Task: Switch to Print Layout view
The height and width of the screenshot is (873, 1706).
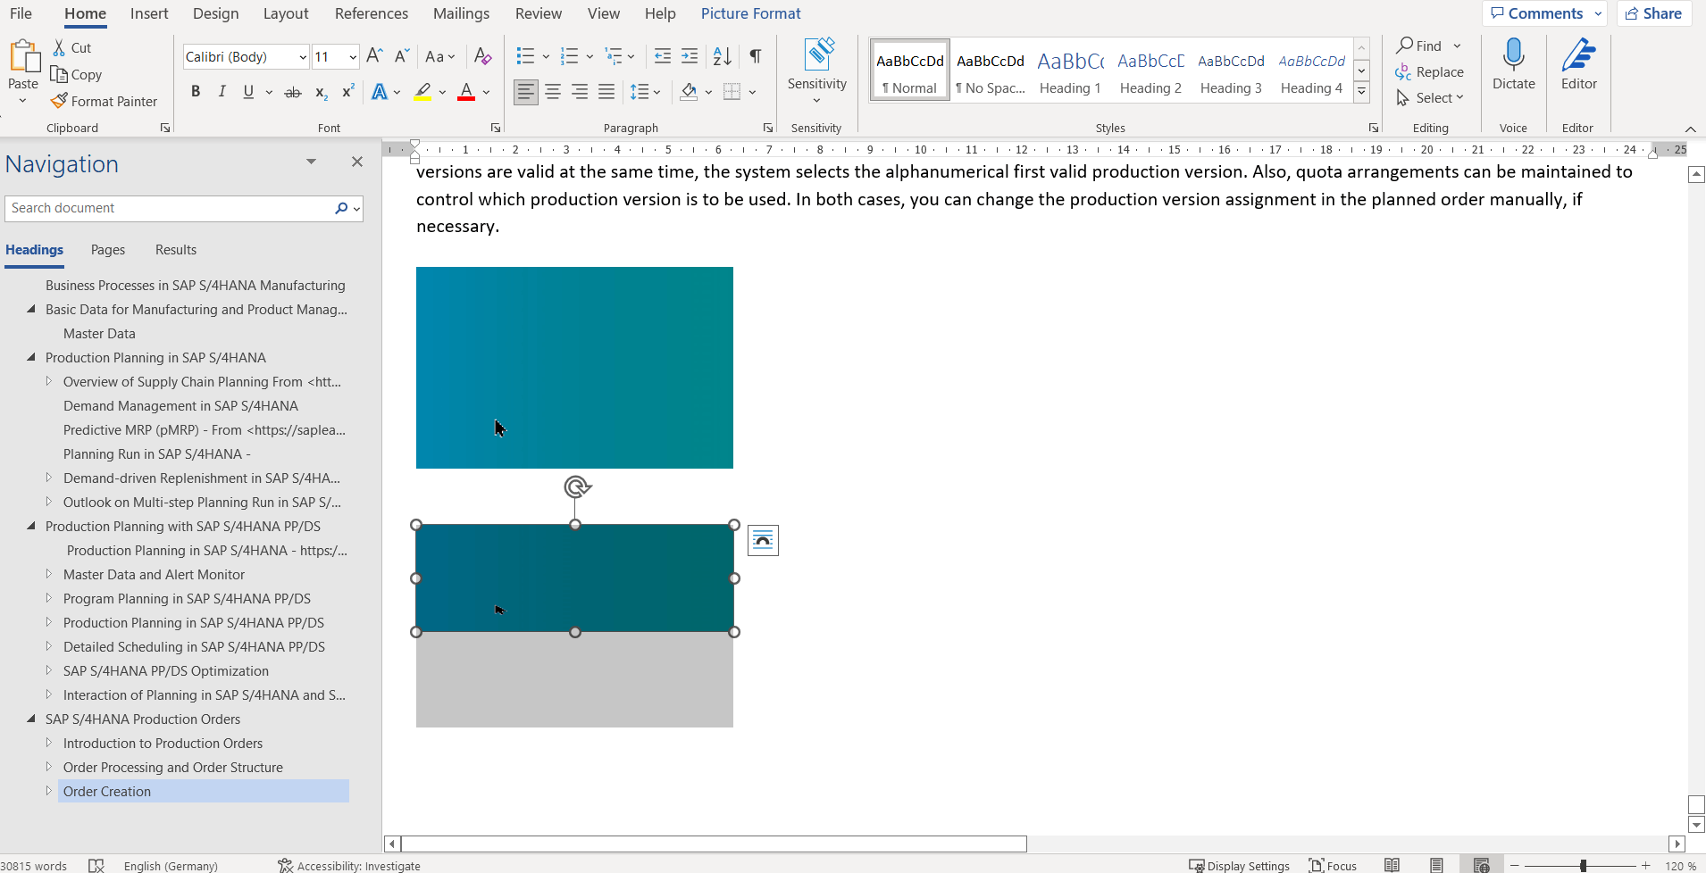Action: point(1436,865)
